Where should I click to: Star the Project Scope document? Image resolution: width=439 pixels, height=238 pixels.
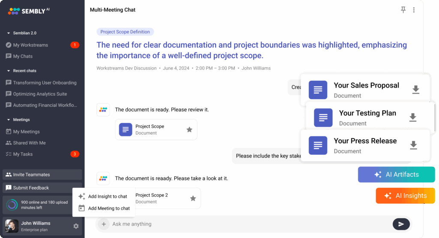[x=189, y=130]
